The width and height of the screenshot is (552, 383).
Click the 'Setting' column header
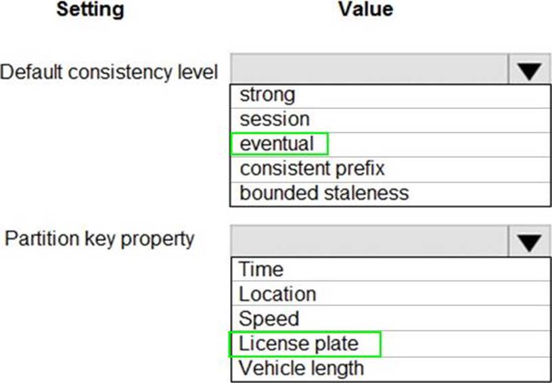90,9
